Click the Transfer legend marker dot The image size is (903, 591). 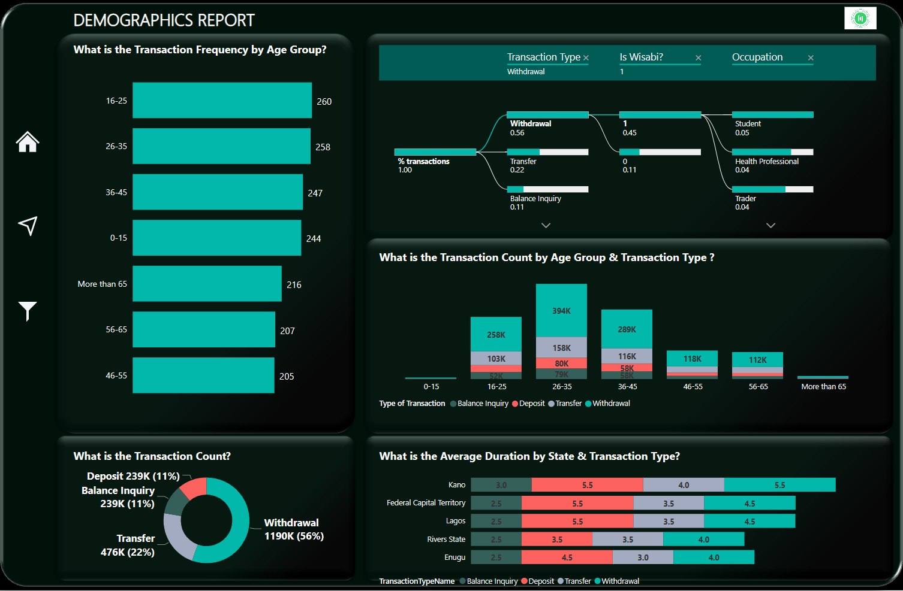553,403
